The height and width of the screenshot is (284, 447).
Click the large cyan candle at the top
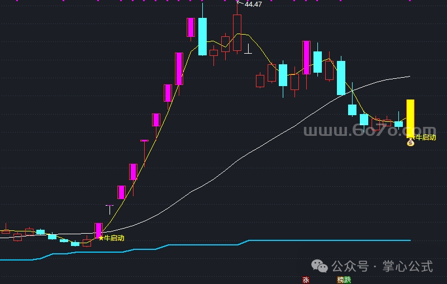click(202, 36)
